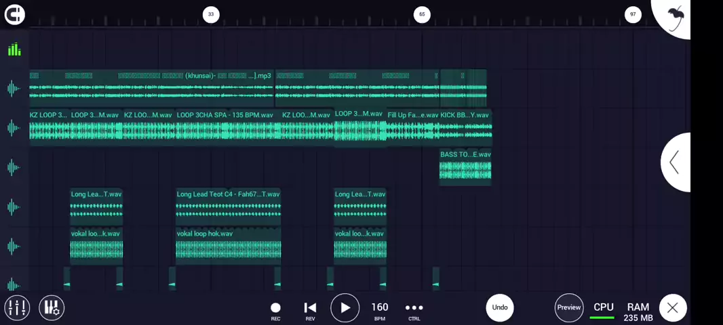Open the mixer faders icon
The height and width of the screenshot is (325, 723).
17,307
